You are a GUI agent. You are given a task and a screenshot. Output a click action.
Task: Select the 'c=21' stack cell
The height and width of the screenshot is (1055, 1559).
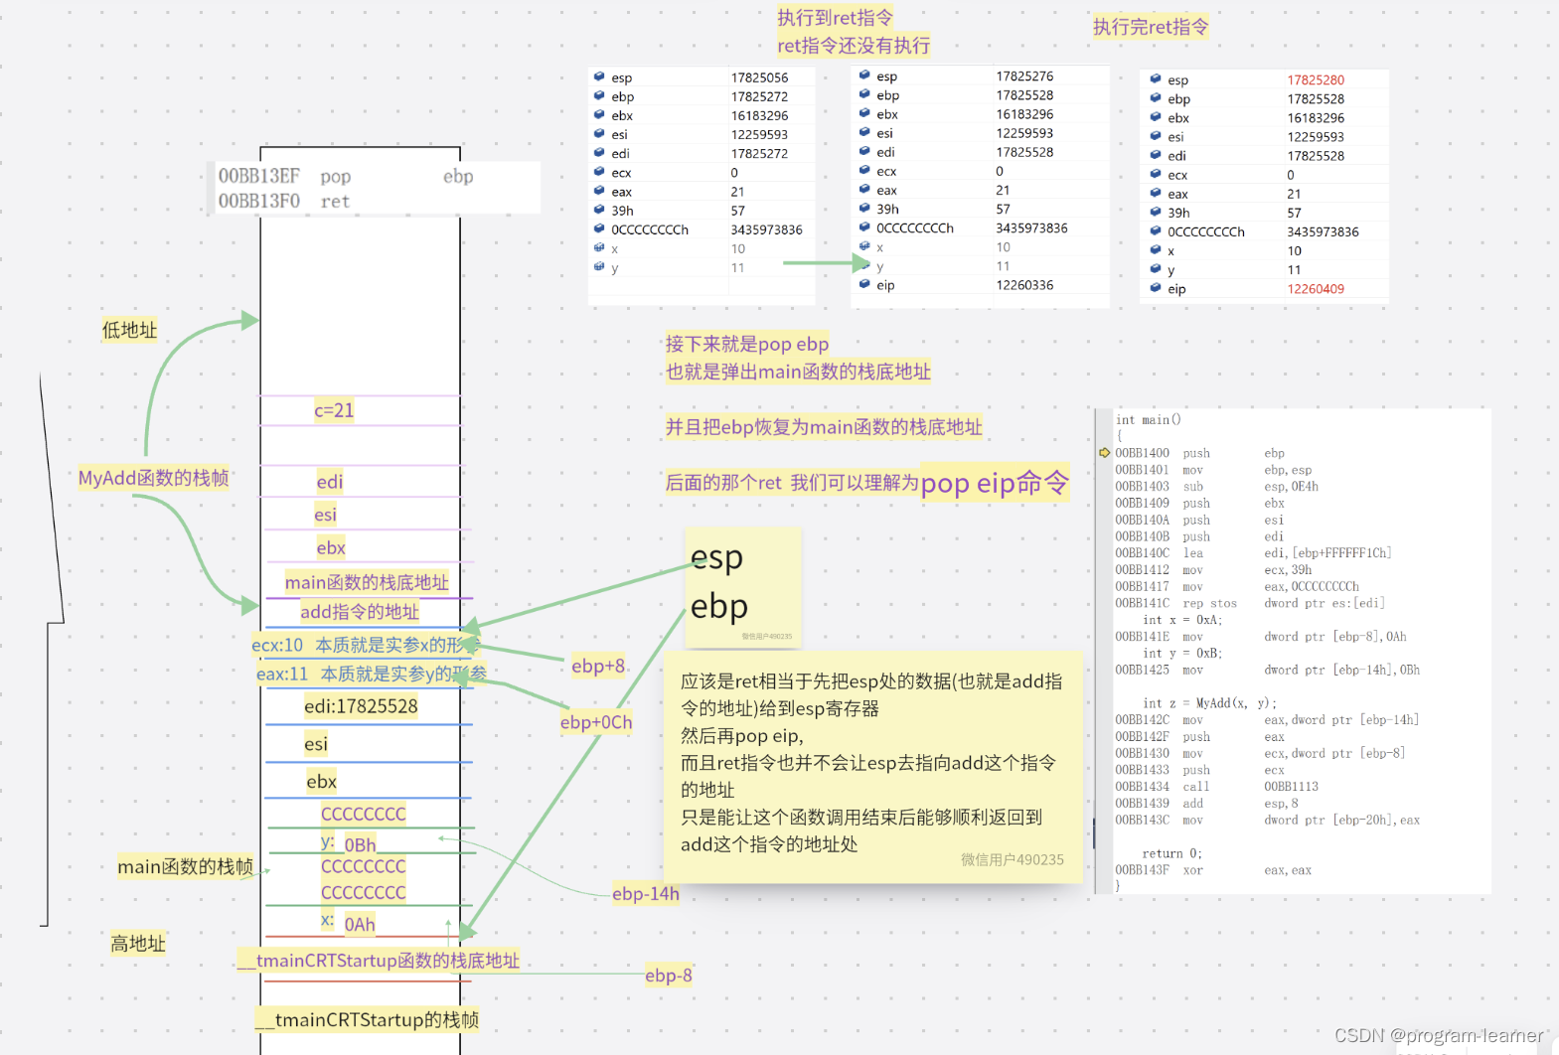tap(334, 409)
